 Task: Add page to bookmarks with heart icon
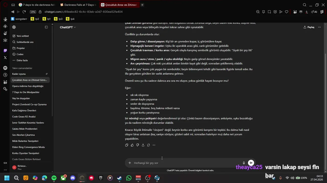point(287,12)
